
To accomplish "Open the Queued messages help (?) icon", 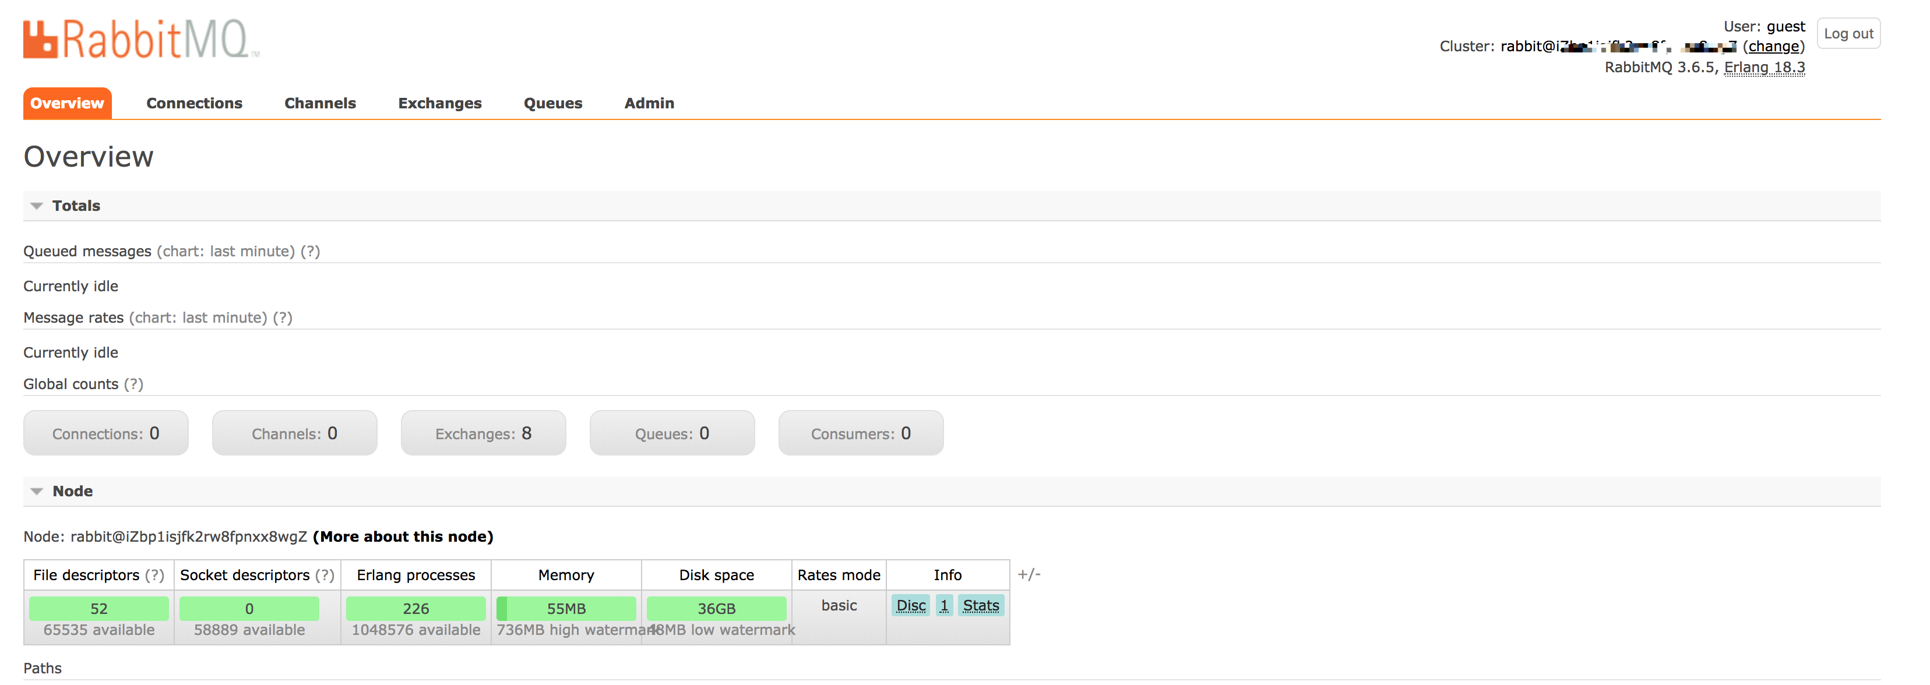I will point(310,252).
